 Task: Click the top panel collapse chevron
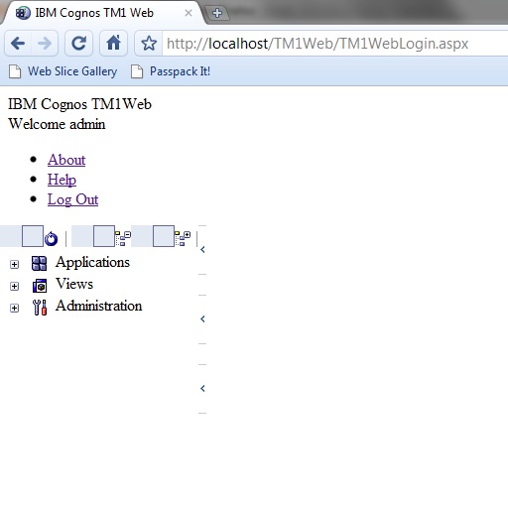[202, 250]
